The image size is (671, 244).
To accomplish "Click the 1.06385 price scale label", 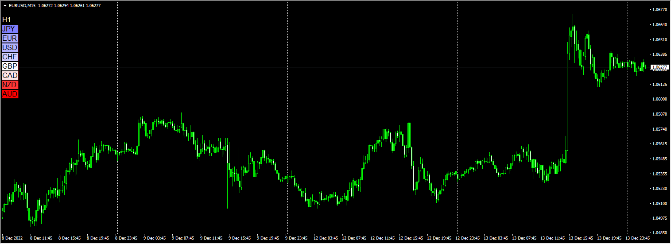I will [660, 54].
